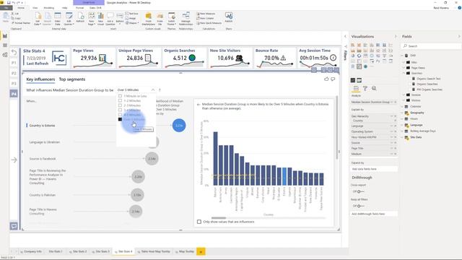
Task: Switch to Data view in left sidebar
Action: (x=5, y=45)
